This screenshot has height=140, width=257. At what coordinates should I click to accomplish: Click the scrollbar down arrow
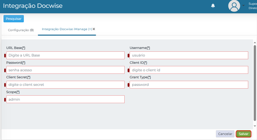(255, 126)
